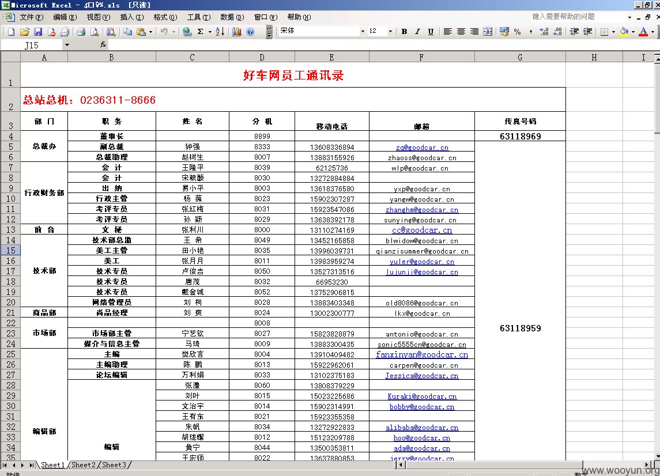Apply currency style icon

pos(504,32)
